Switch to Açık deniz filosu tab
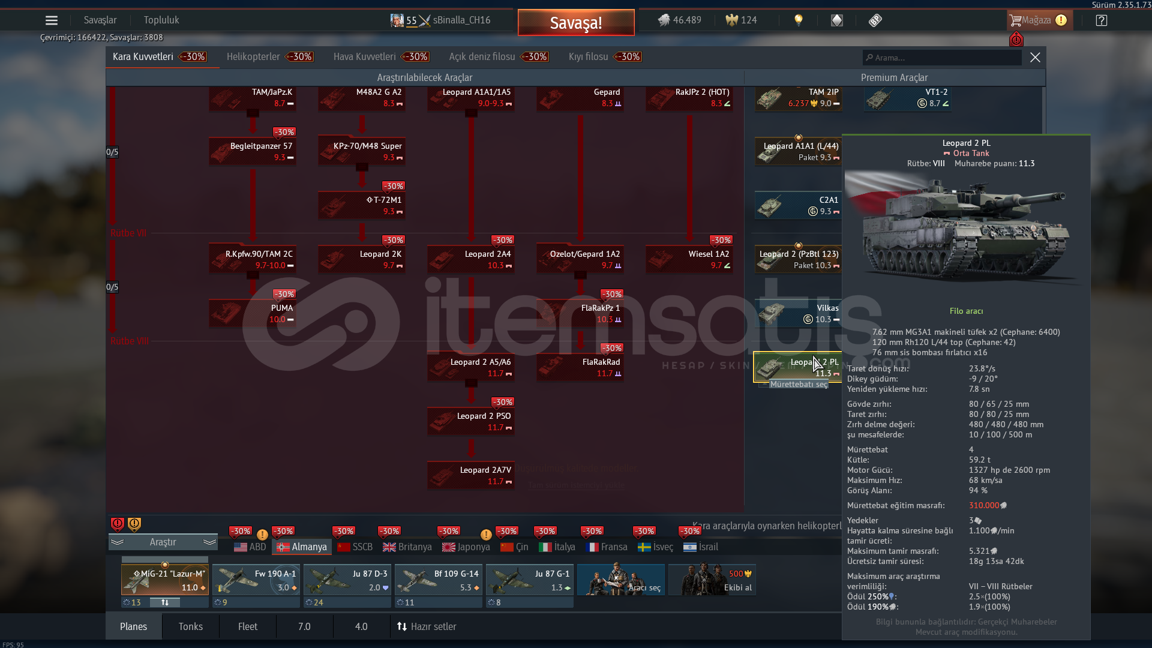 tap(499, 57)
